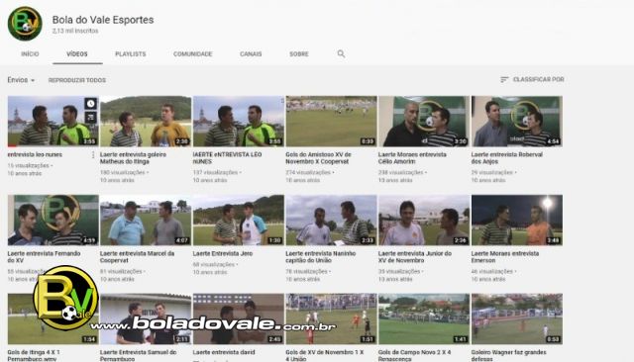Switch to the Playlists tab

[x=130, y=54]
